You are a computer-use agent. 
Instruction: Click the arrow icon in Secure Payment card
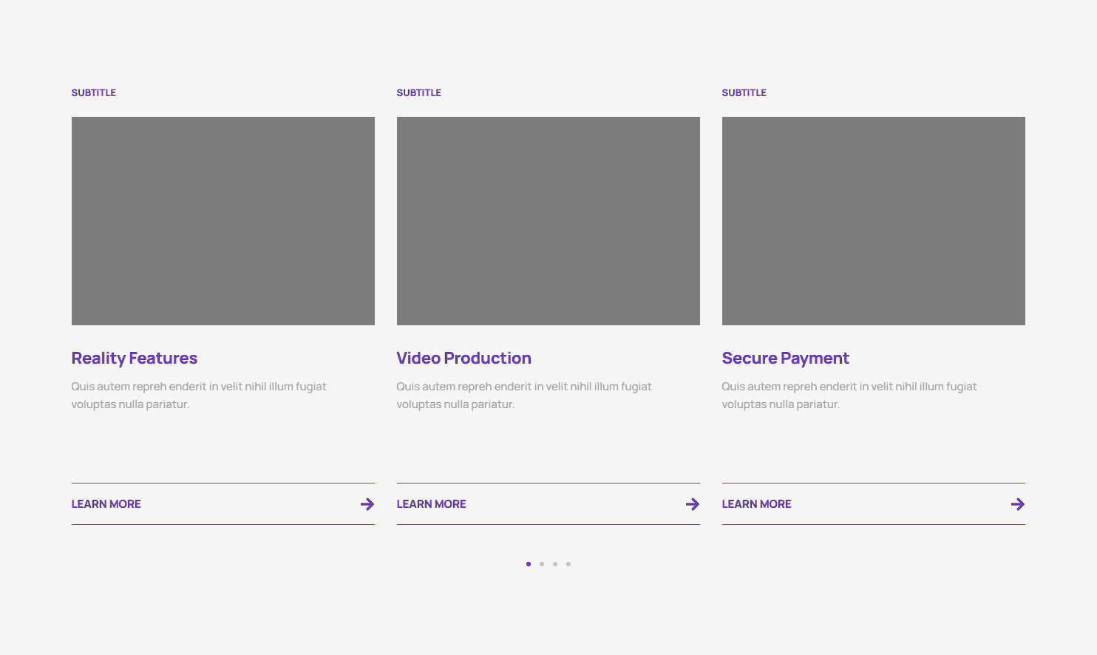point(1017,504)
